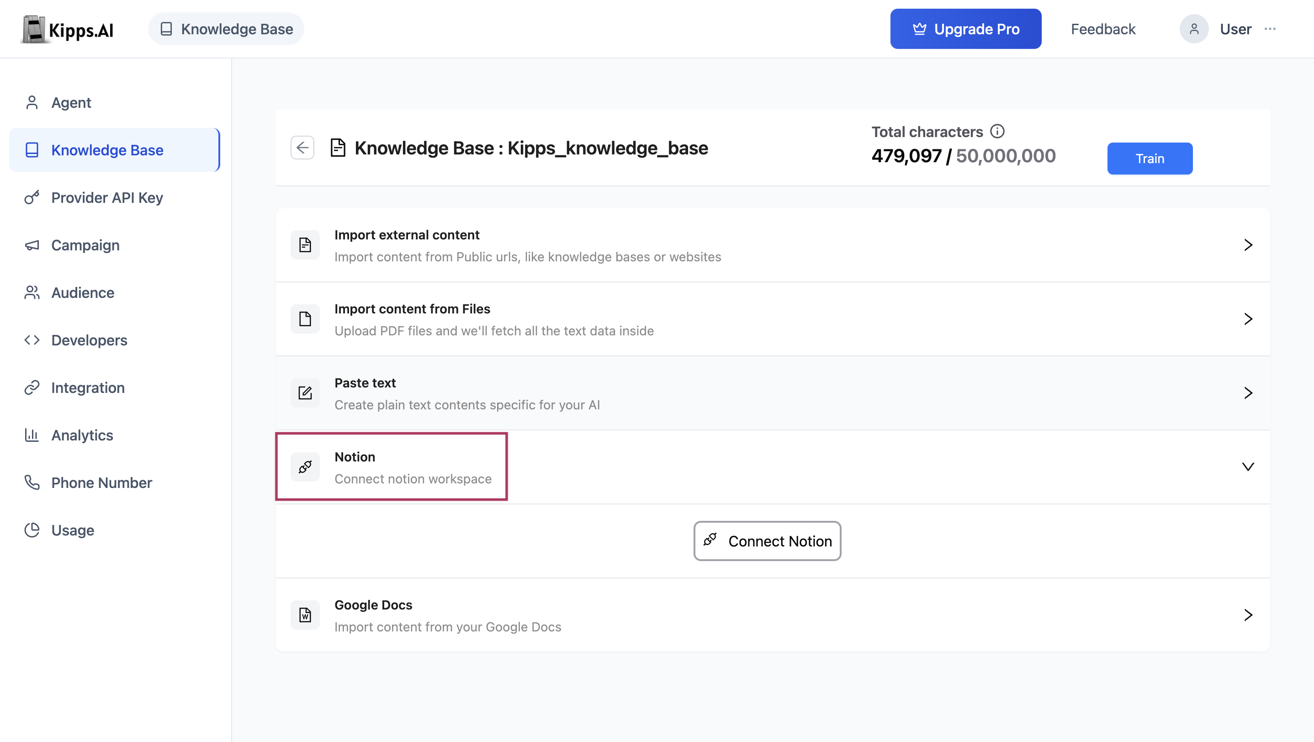
Task: Click the Train button
Action: [1150, 159]
